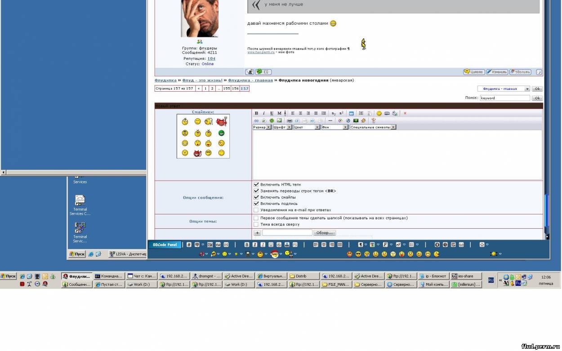562x351 pixels.
Task: Click the search field containing 'keyword'
Action: click(x=504, y=98)
